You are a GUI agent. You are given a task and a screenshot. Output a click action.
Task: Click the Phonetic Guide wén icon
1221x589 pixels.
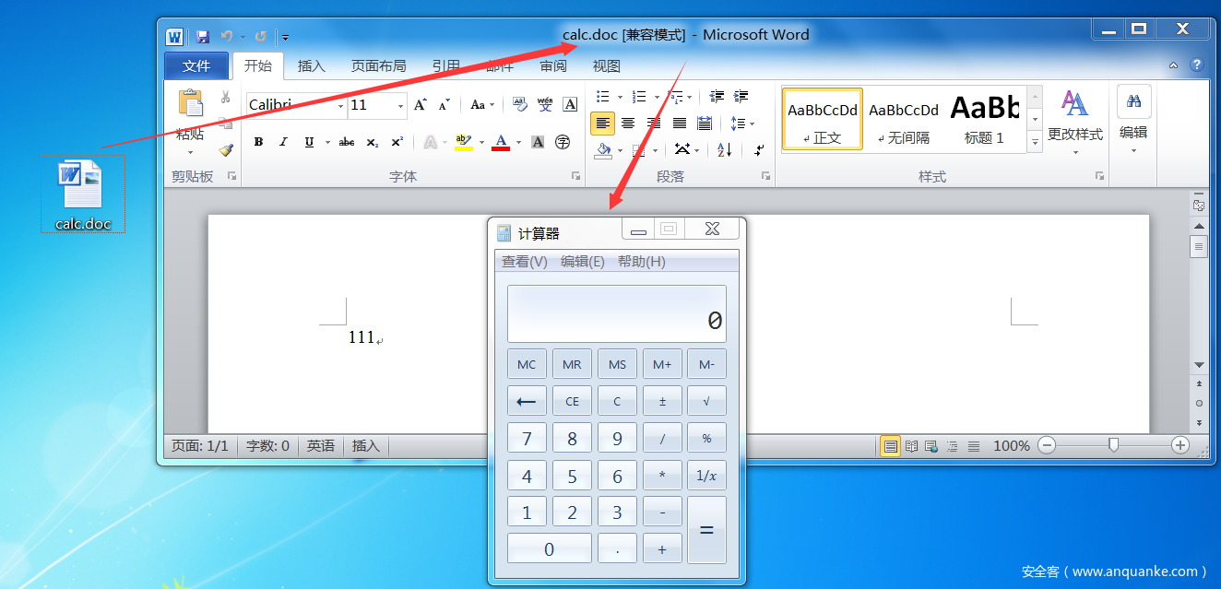pos(545,104)
